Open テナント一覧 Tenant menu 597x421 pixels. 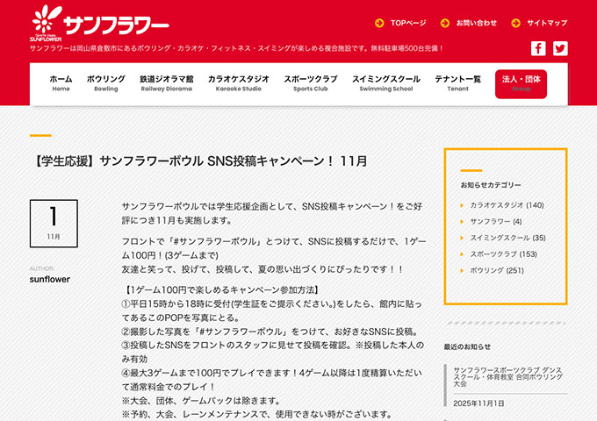click(x=457, y=83)
